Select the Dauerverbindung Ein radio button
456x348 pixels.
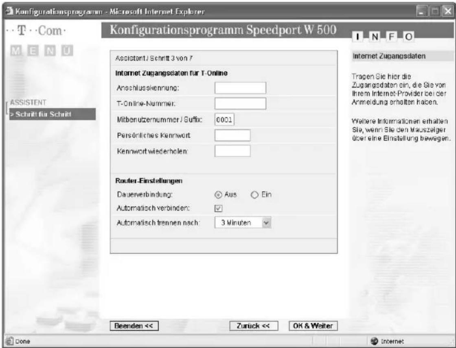pyautogui.click(x=254, y=195)
